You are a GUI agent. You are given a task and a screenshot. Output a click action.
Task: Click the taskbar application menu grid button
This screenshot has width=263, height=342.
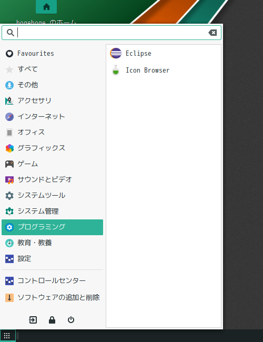tap(7, 336)
